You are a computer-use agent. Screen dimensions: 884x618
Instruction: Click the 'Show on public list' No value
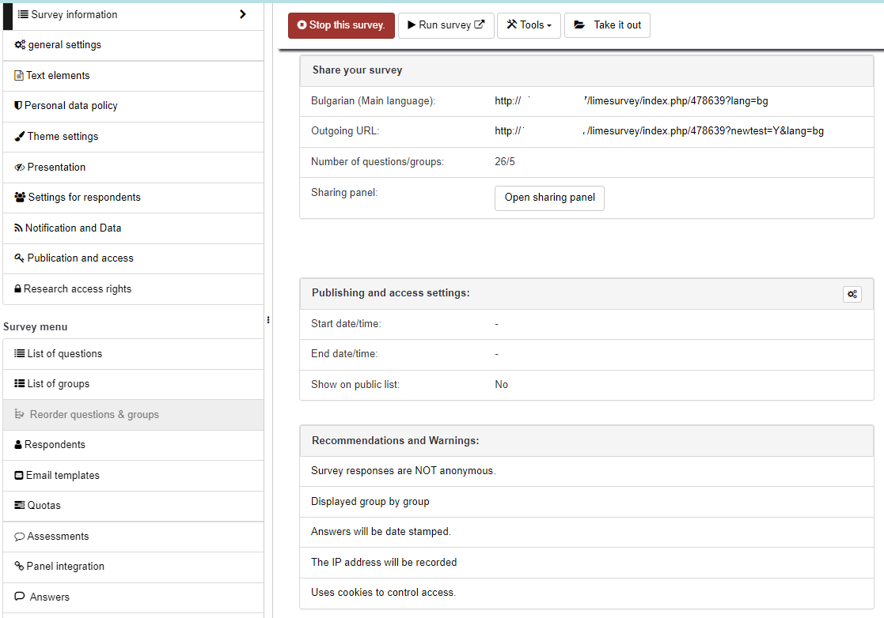(x=501, y=384)
